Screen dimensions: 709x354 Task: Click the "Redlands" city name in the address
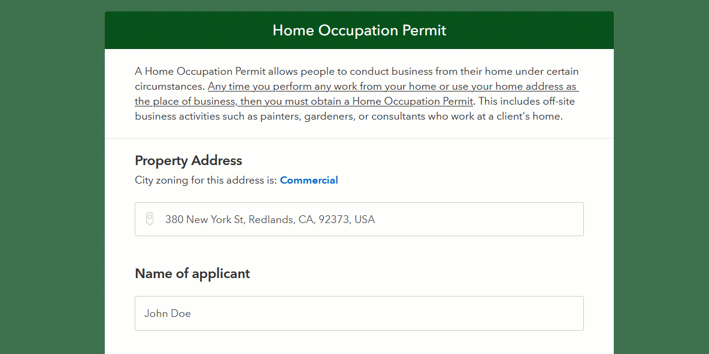pos(271,219)
